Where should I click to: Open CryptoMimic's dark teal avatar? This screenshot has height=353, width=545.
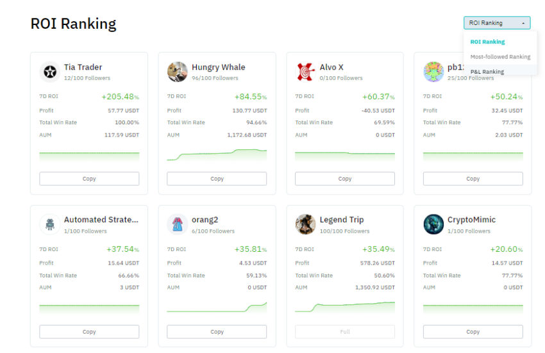(x=433, y=224)
